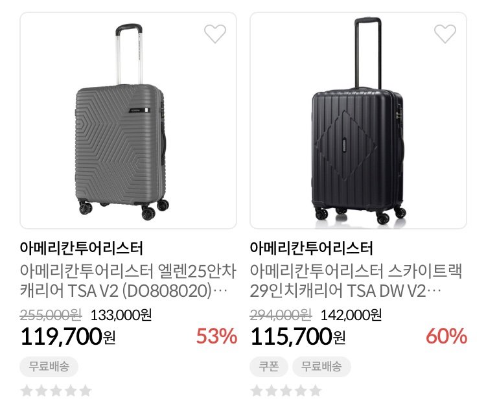Open the 스카이트랙 29인치캐리어 TSA DW V2 title

click(x=356, y=281)
